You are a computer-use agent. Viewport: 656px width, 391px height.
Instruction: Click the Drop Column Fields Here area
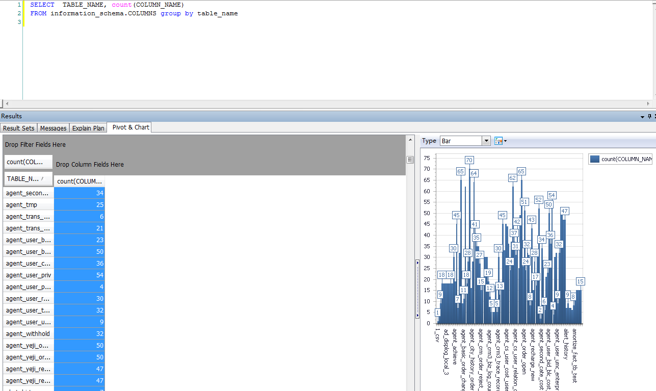[x=90, y=165]
